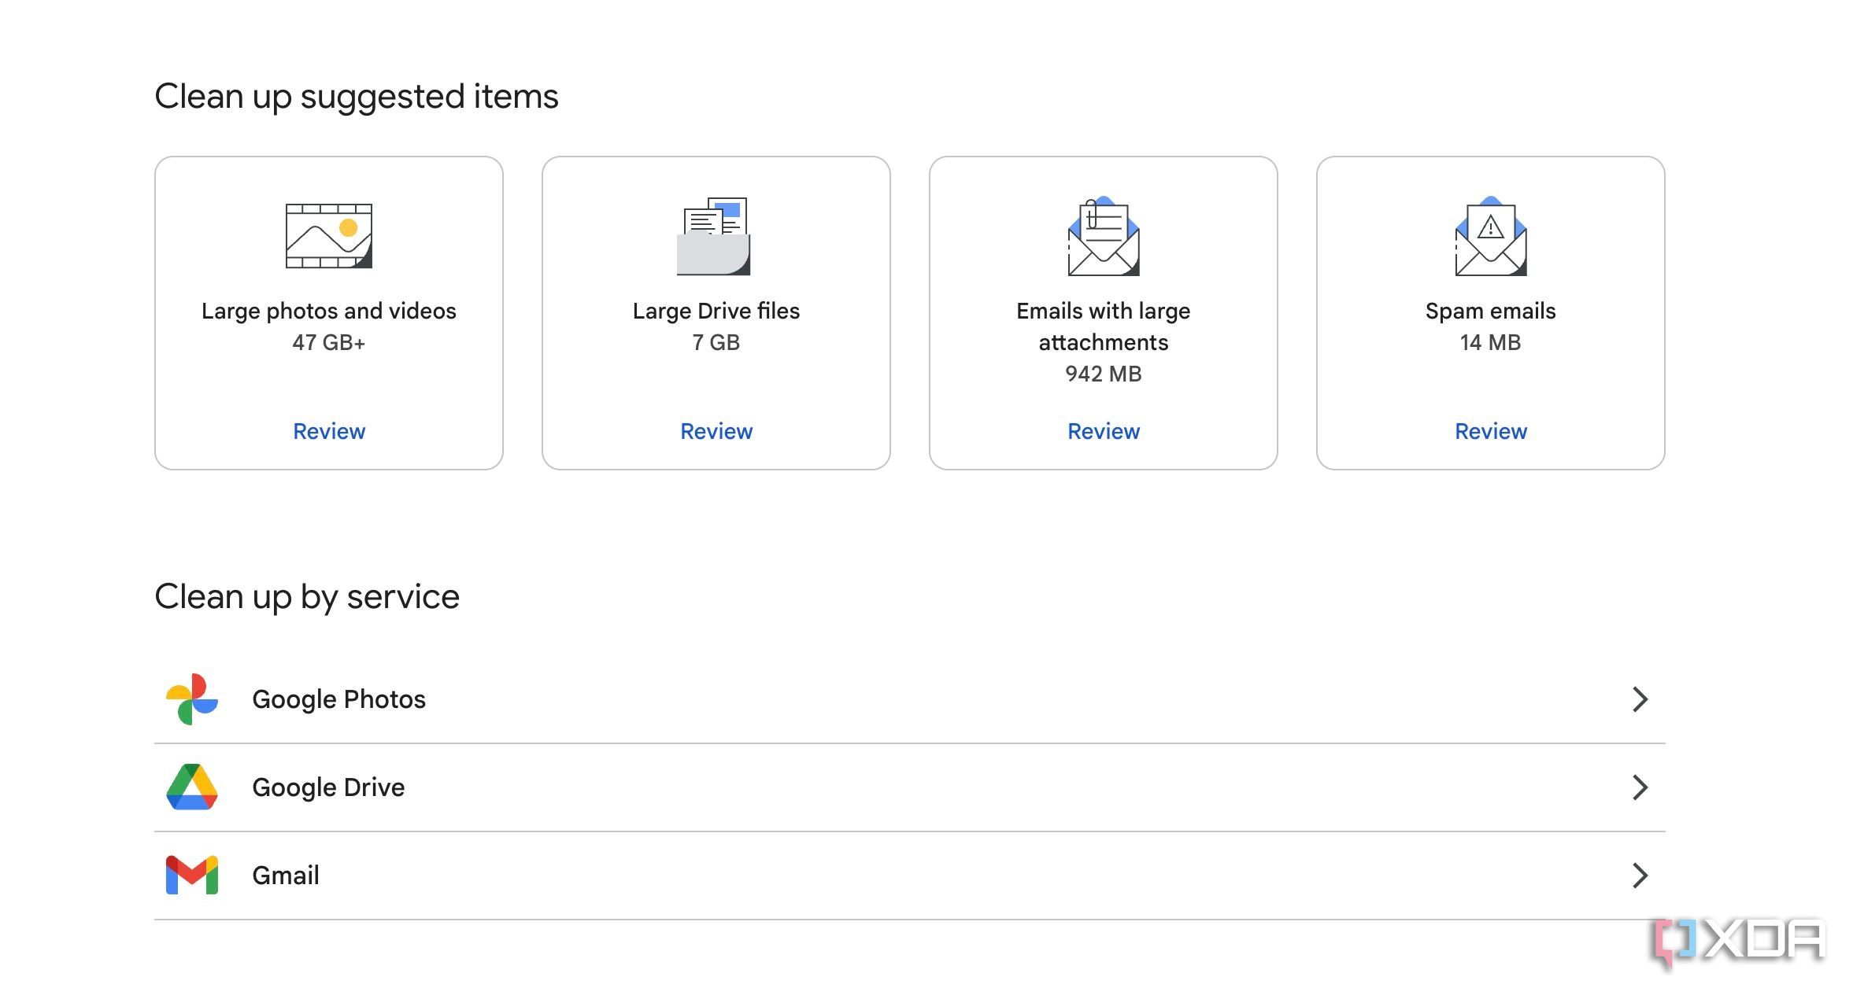1853x999 pixels.
Task: Click the Spam emails warning envelope icon
Action: tap(1491, 236)
